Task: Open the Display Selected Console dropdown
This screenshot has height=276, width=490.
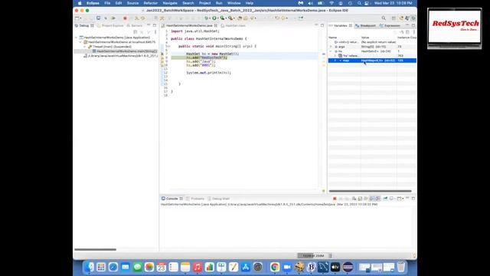Action: pyautogui.click(x=395, y=199)
